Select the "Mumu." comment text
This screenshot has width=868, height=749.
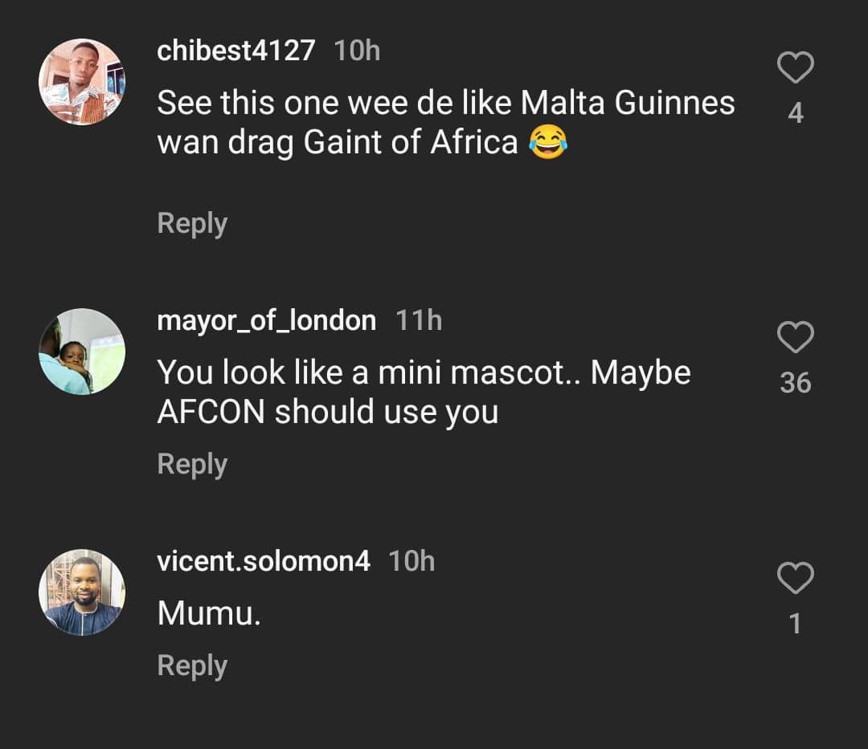pyautogui.click(x=209, y=613)
